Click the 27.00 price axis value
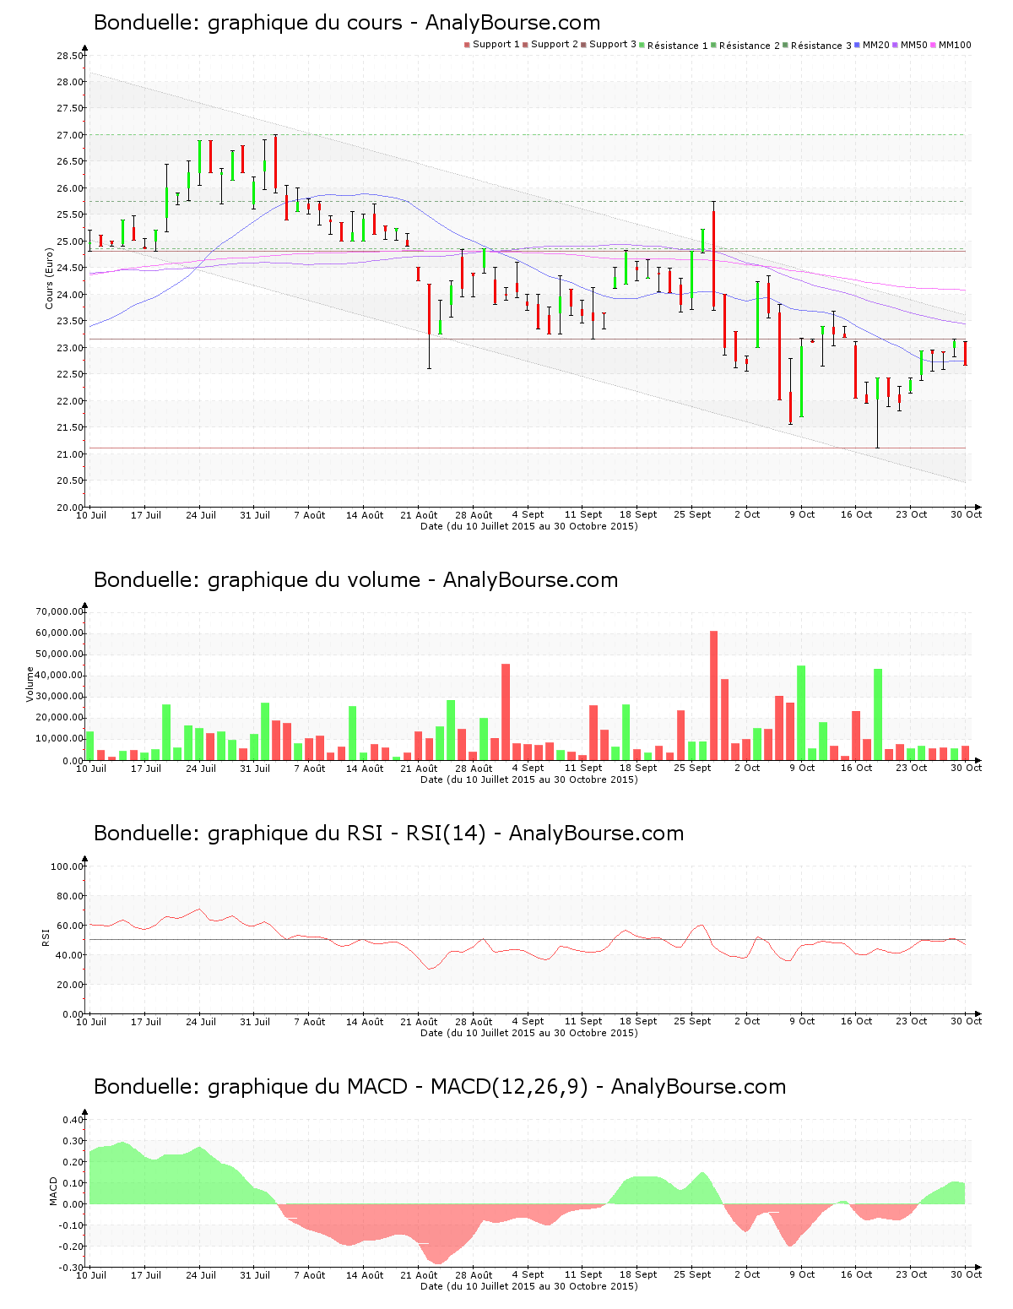 click(70, 135)
